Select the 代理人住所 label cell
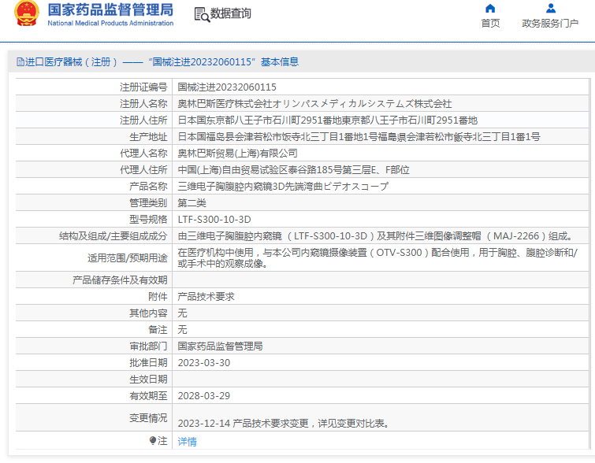Viewport: 595px width, 463px height. tap(143, 170)
